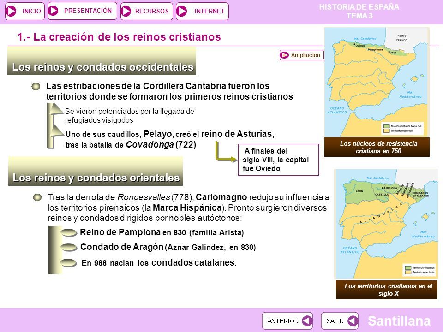Click 'HISTORIA DE ESPAÑA TEMA 3' header
This screenshot has height=332, width=443.
[359, 11]
